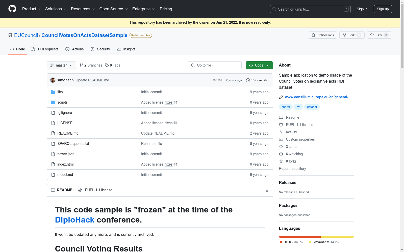Click the Notifications button
Viewport: 404px width, 252px height.
point(323,35)
